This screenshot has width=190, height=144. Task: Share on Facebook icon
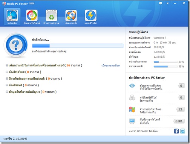(176, 131)
